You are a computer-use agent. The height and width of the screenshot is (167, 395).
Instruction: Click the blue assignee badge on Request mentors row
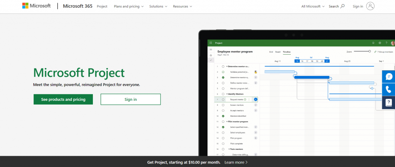pos(256,99)
